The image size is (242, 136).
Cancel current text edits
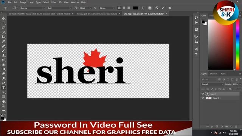click(x=157, y=8)
